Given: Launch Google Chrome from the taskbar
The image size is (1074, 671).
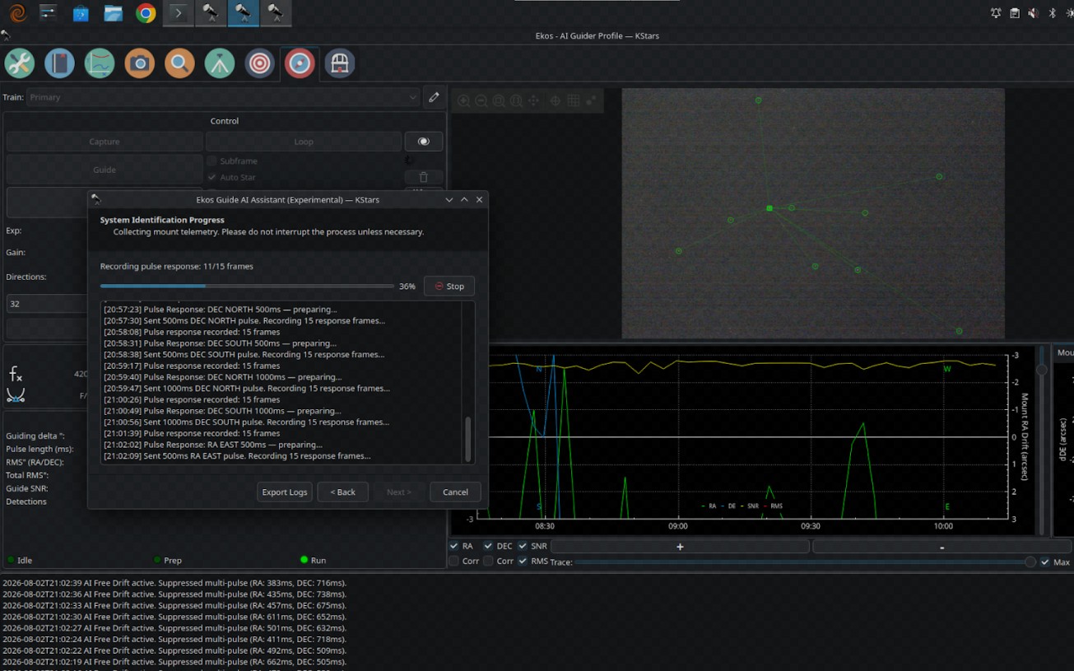Looking at the screenshot, I should [146, 13].
